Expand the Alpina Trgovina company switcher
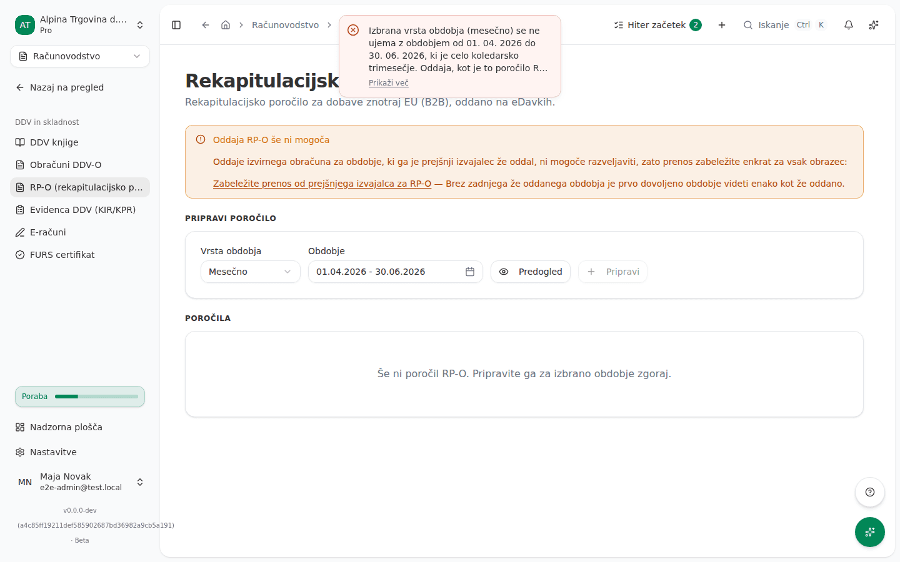The image size is (900, 562). click(80, 25)
